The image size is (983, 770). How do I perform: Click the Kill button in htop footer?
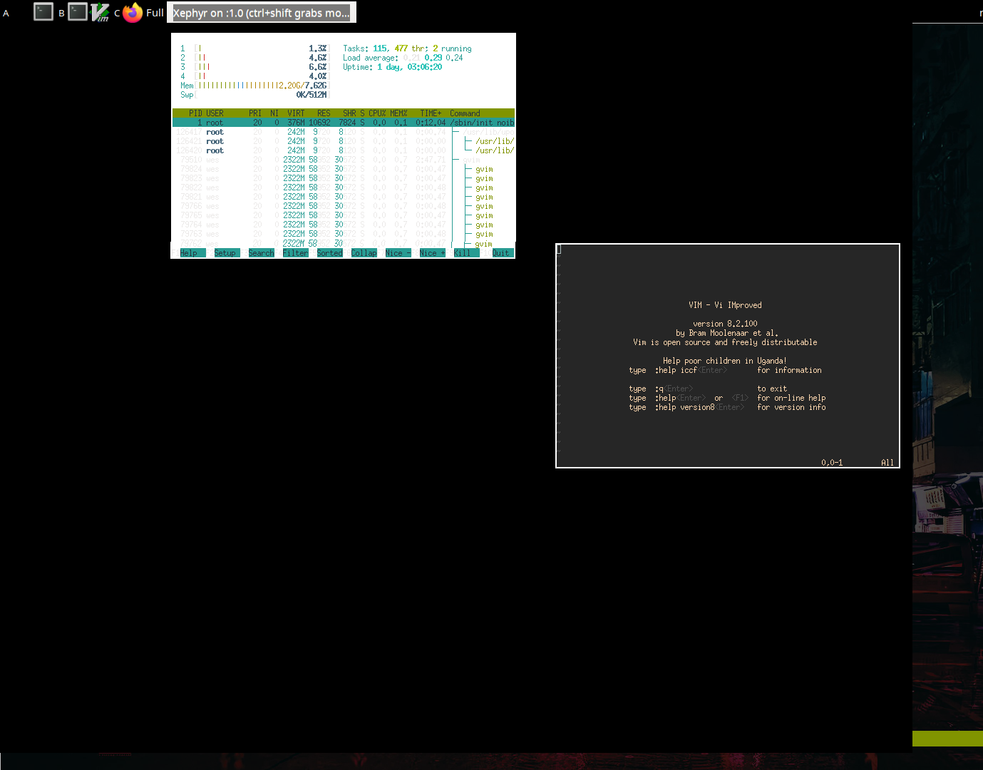[466, 253]
